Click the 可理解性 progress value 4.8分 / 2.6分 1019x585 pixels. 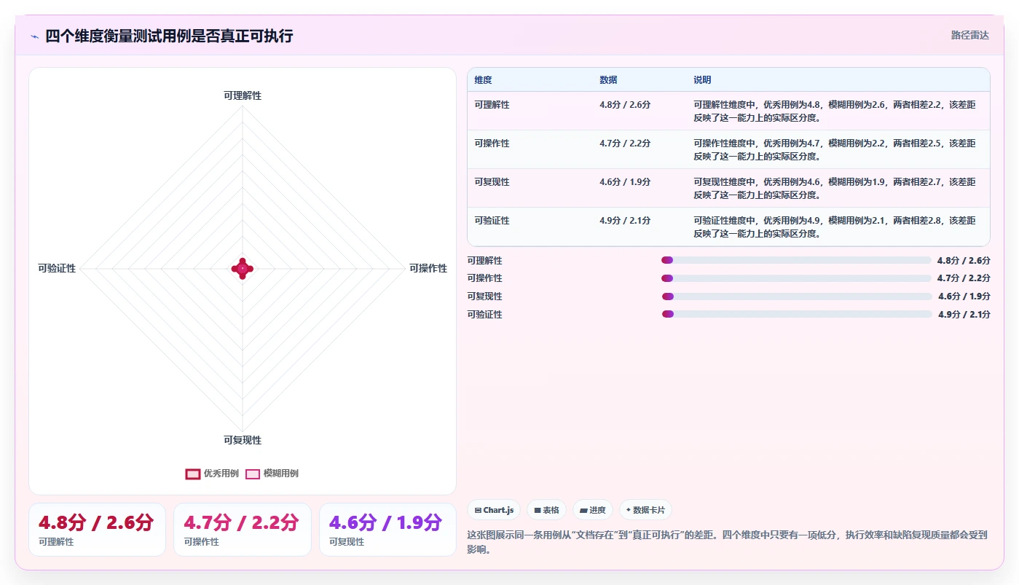tap(964, 261)
